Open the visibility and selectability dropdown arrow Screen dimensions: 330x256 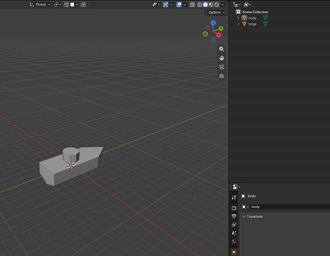pyautogui.click(x=159, y=5)
